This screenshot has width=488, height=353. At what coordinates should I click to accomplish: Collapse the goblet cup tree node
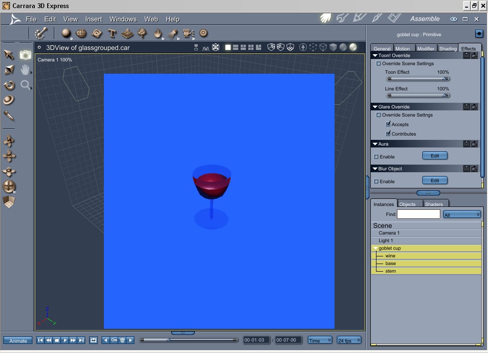click(x=375, y=248)
